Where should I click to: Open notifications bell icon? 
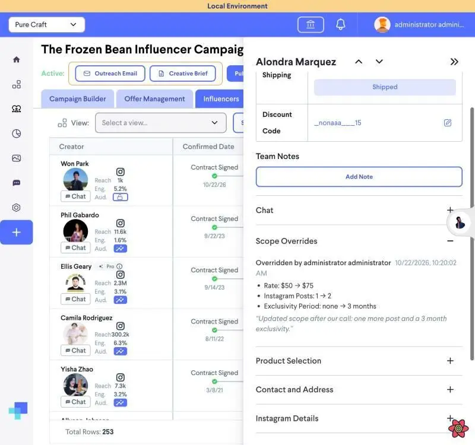pos(340,24)
